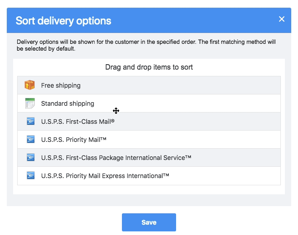Click the Free shipping package icon
This screenshot has width=298, height=235.
click(x=30, y=85)
